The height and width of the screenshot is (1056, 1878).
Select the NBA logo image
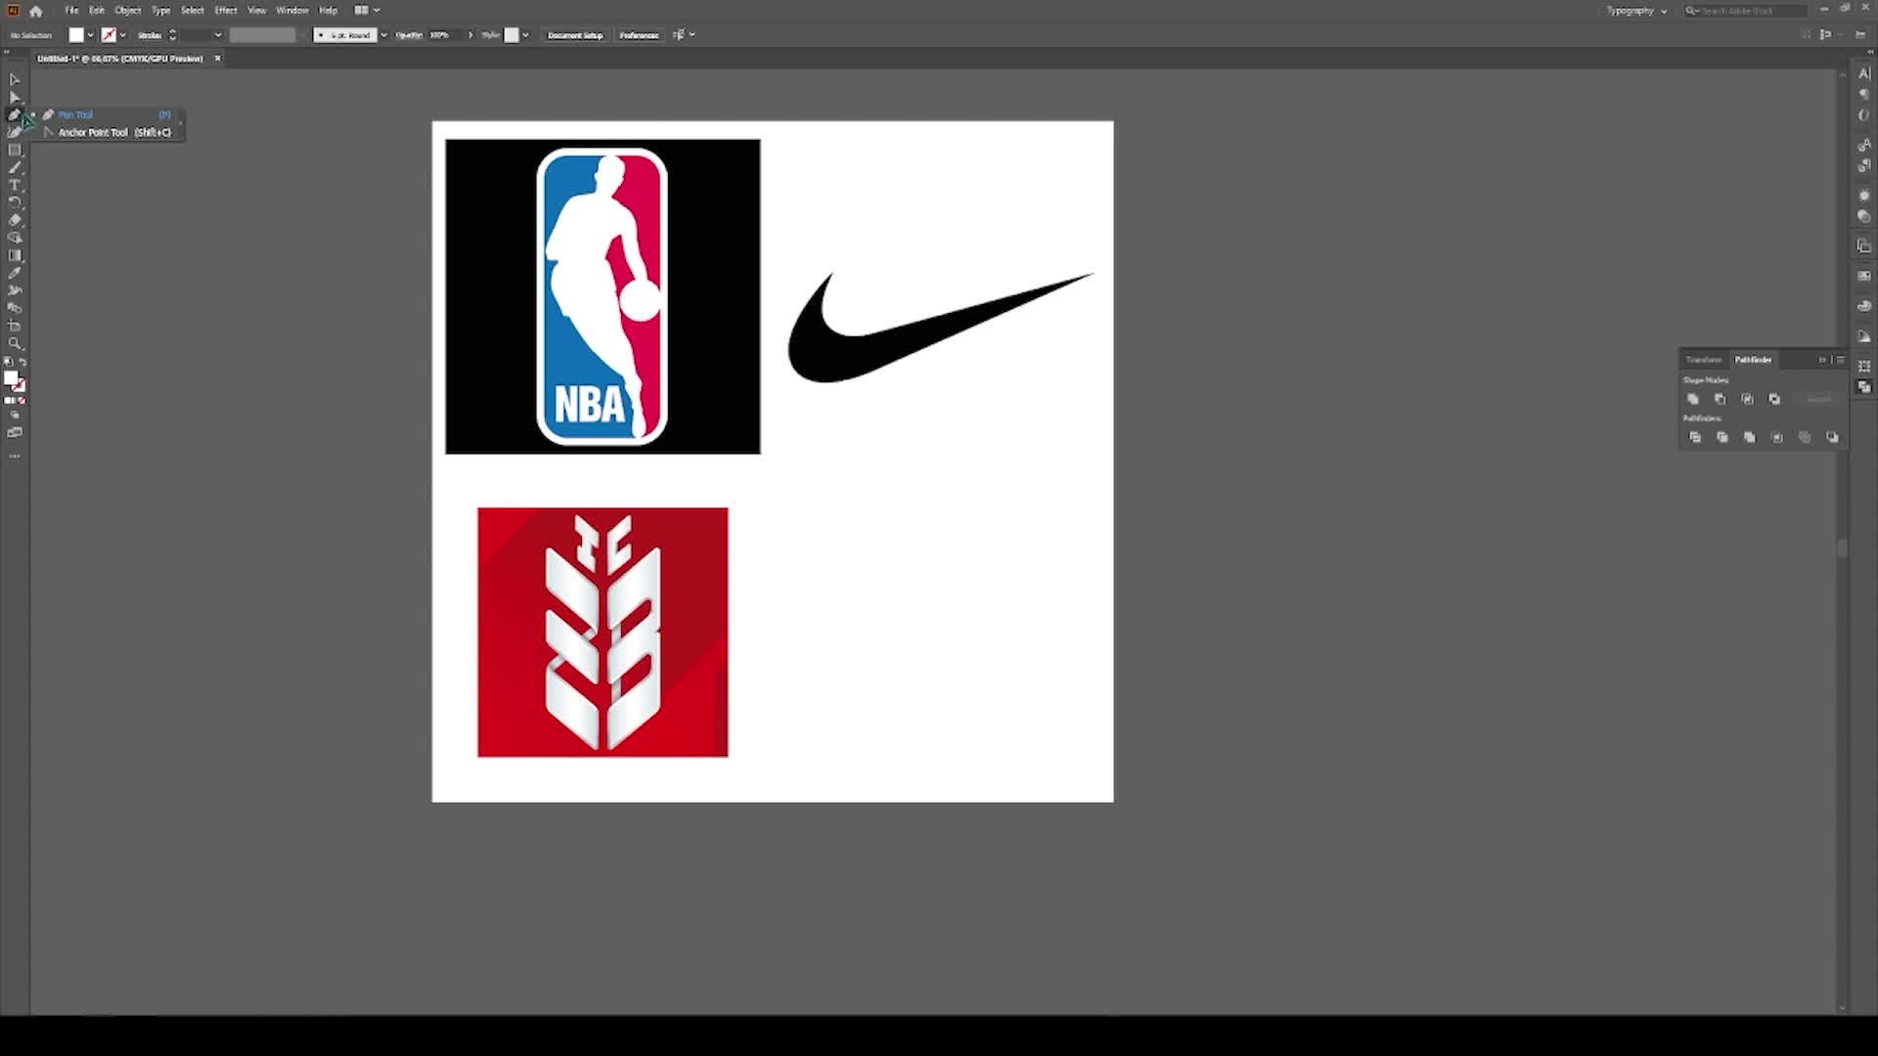[x=603, y=296]
